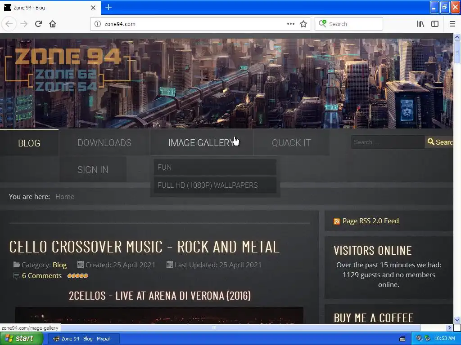The width and height of the screenshot is (461, 345).
Task: Click the BUY ME A COFFEE heading
Action: 373,318
